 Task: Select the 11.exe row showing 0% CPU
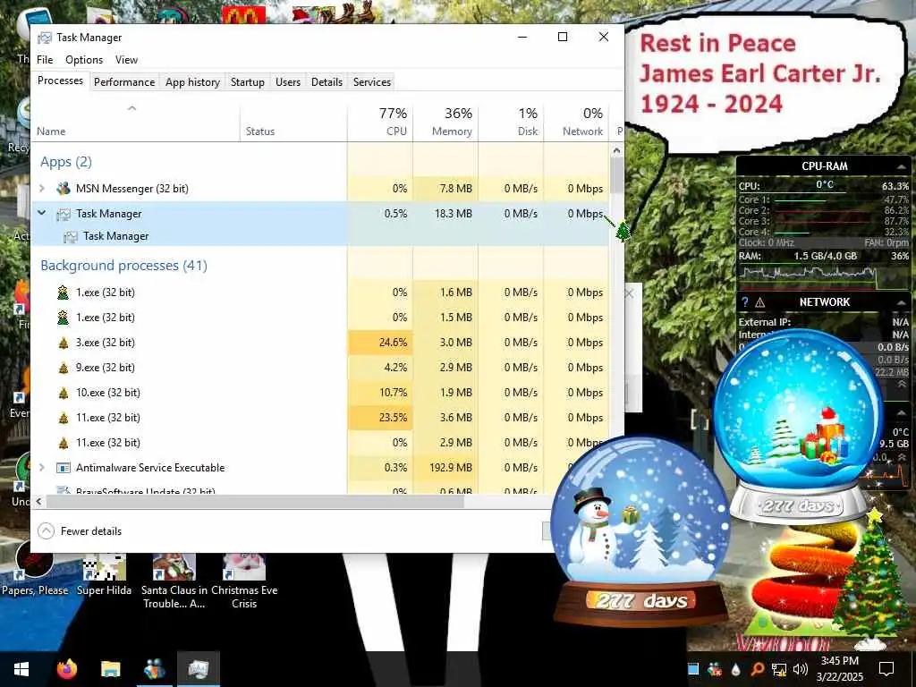(320, 443)
